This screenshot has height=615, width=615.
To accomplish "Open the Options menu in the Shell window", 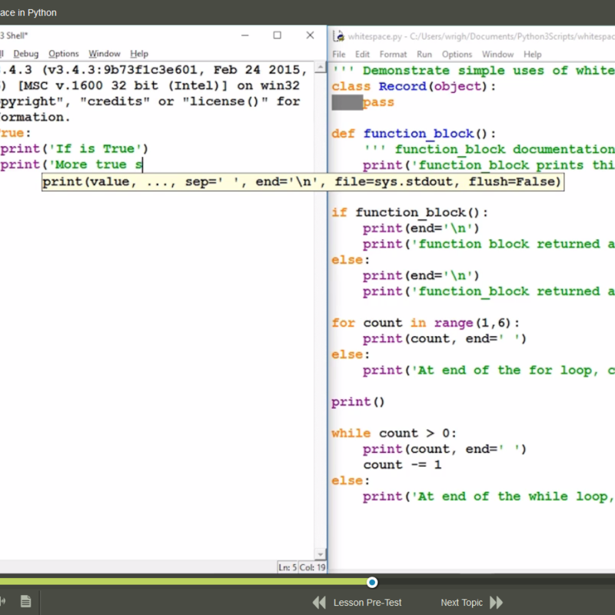I will click(64, 53).
